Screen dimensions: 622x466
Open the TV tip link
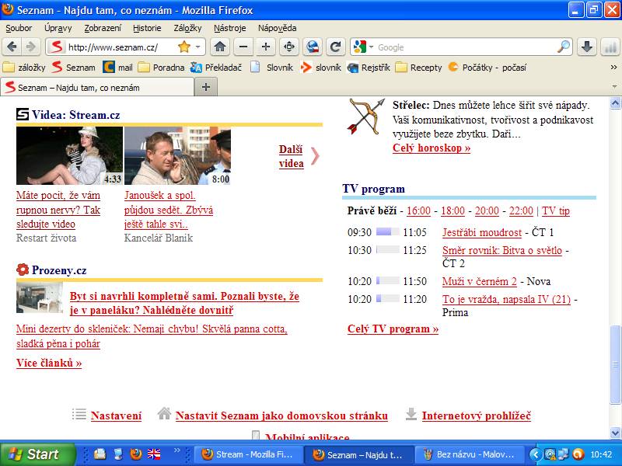(x=556, y=210)
